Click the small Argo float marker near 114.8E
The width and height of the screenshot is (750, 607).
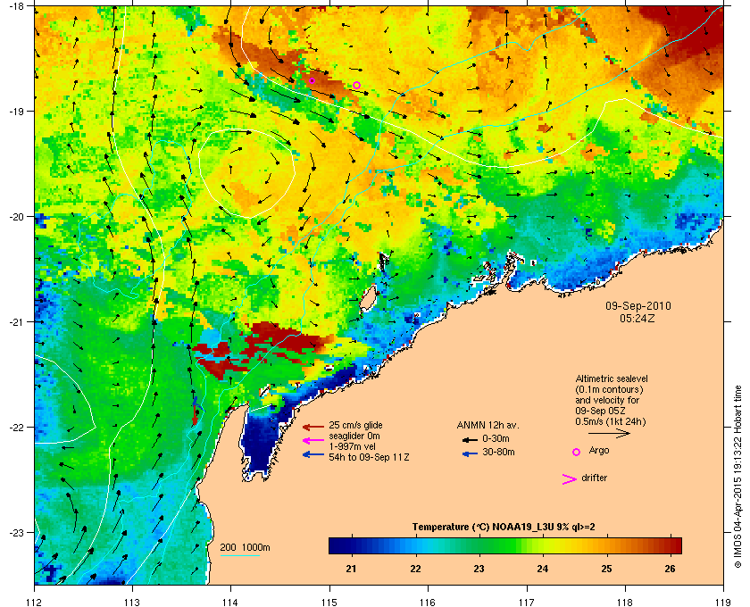click(312, 81)
